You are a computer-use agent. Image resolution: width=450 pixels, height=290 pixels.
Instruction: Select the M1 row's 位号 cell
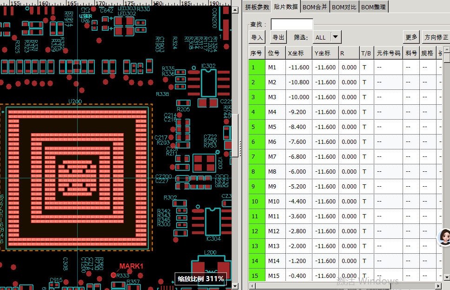click(276, 67)
